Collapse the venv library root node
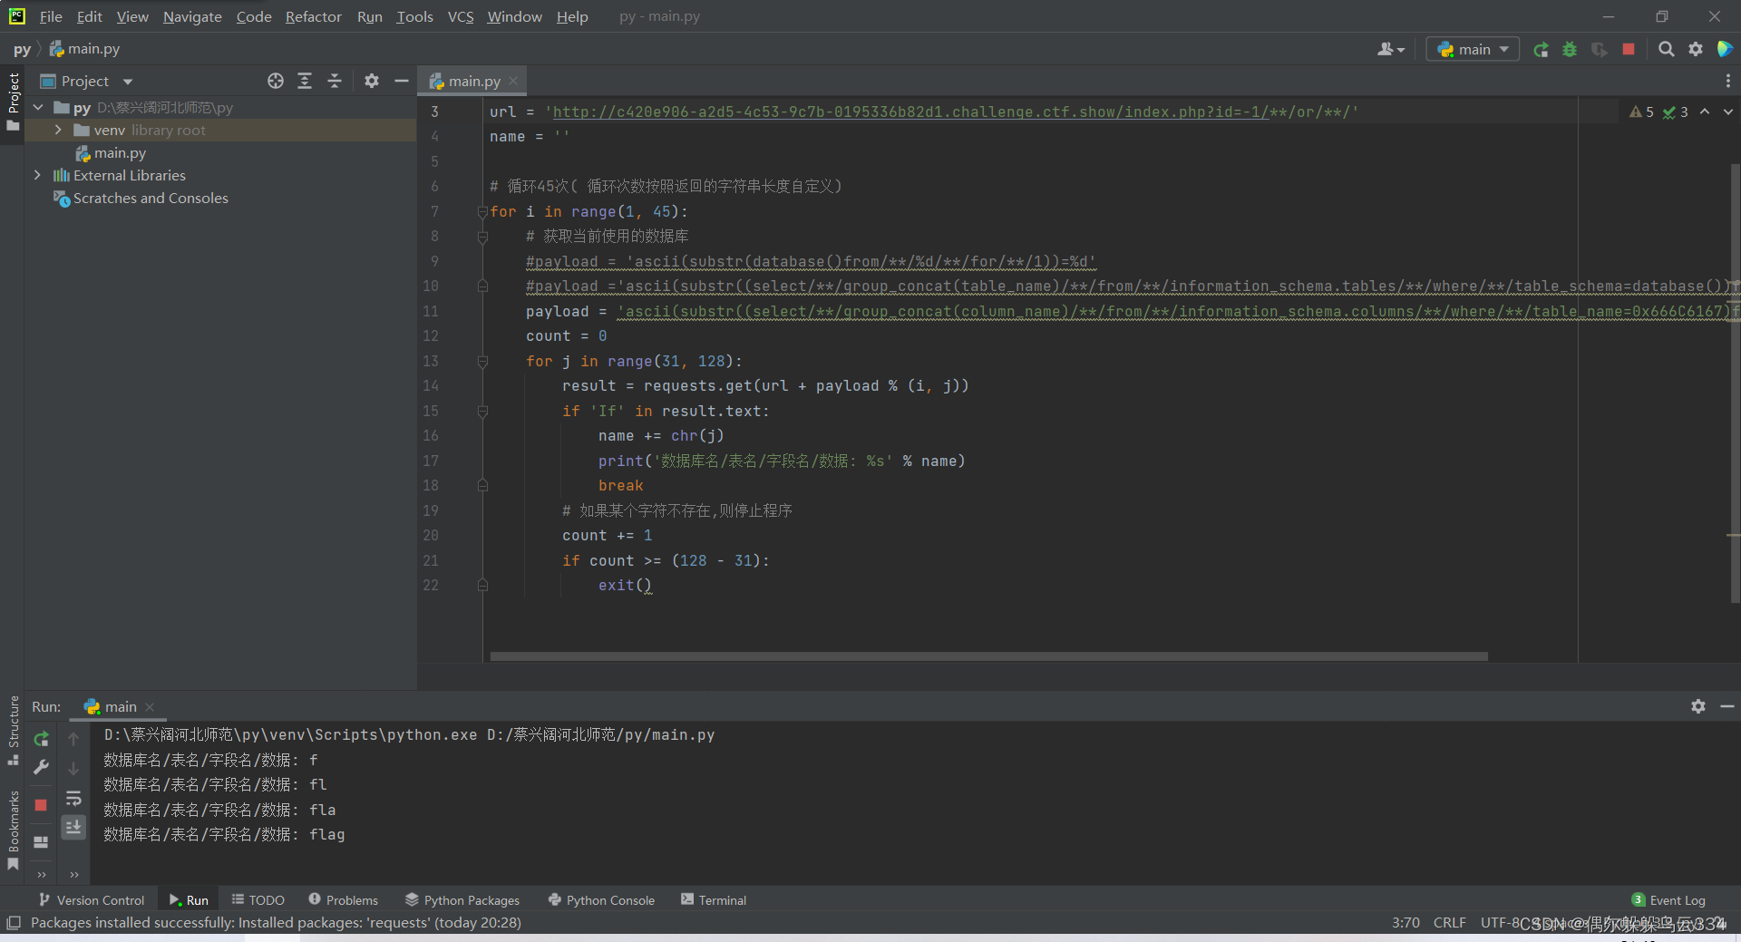Screen dimensions: 1741x942 (x=57, y=130)
